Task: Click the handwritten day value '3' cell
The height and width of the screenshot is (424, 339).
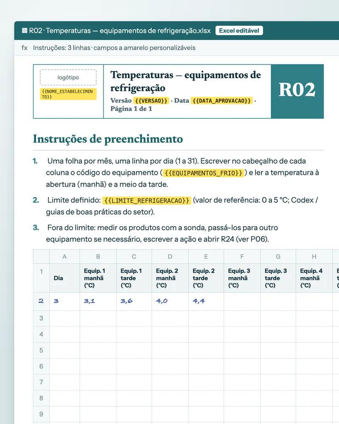Action: point(64,301)
